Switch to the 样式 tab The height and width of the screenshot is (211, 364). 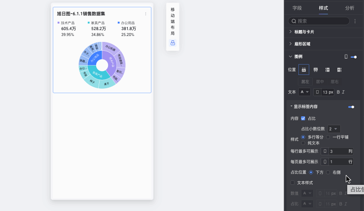[x=323, y=8]
